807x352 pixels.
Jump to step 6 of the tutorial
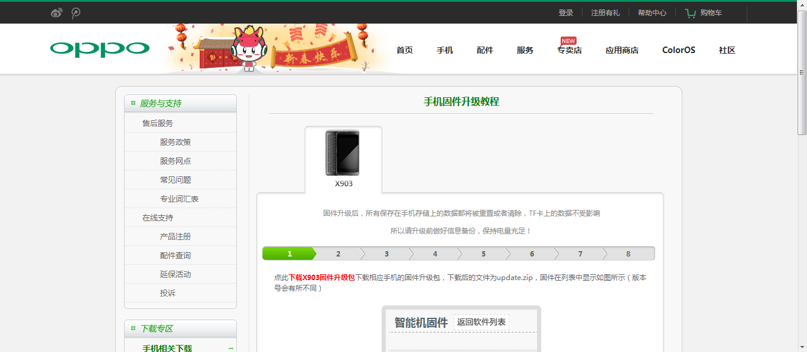click(x=532, y=254)
